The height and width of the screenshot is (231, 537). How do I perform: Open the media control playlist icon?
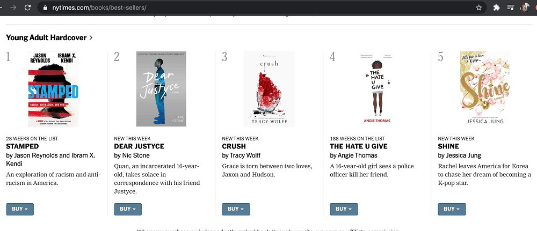point(511,8)
